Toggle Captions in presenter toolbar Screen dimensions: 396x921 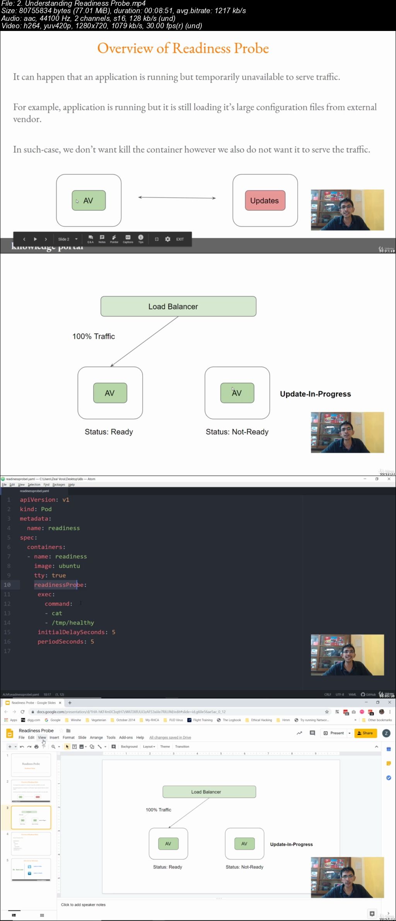pyautogui.click(x=128, y=239)
